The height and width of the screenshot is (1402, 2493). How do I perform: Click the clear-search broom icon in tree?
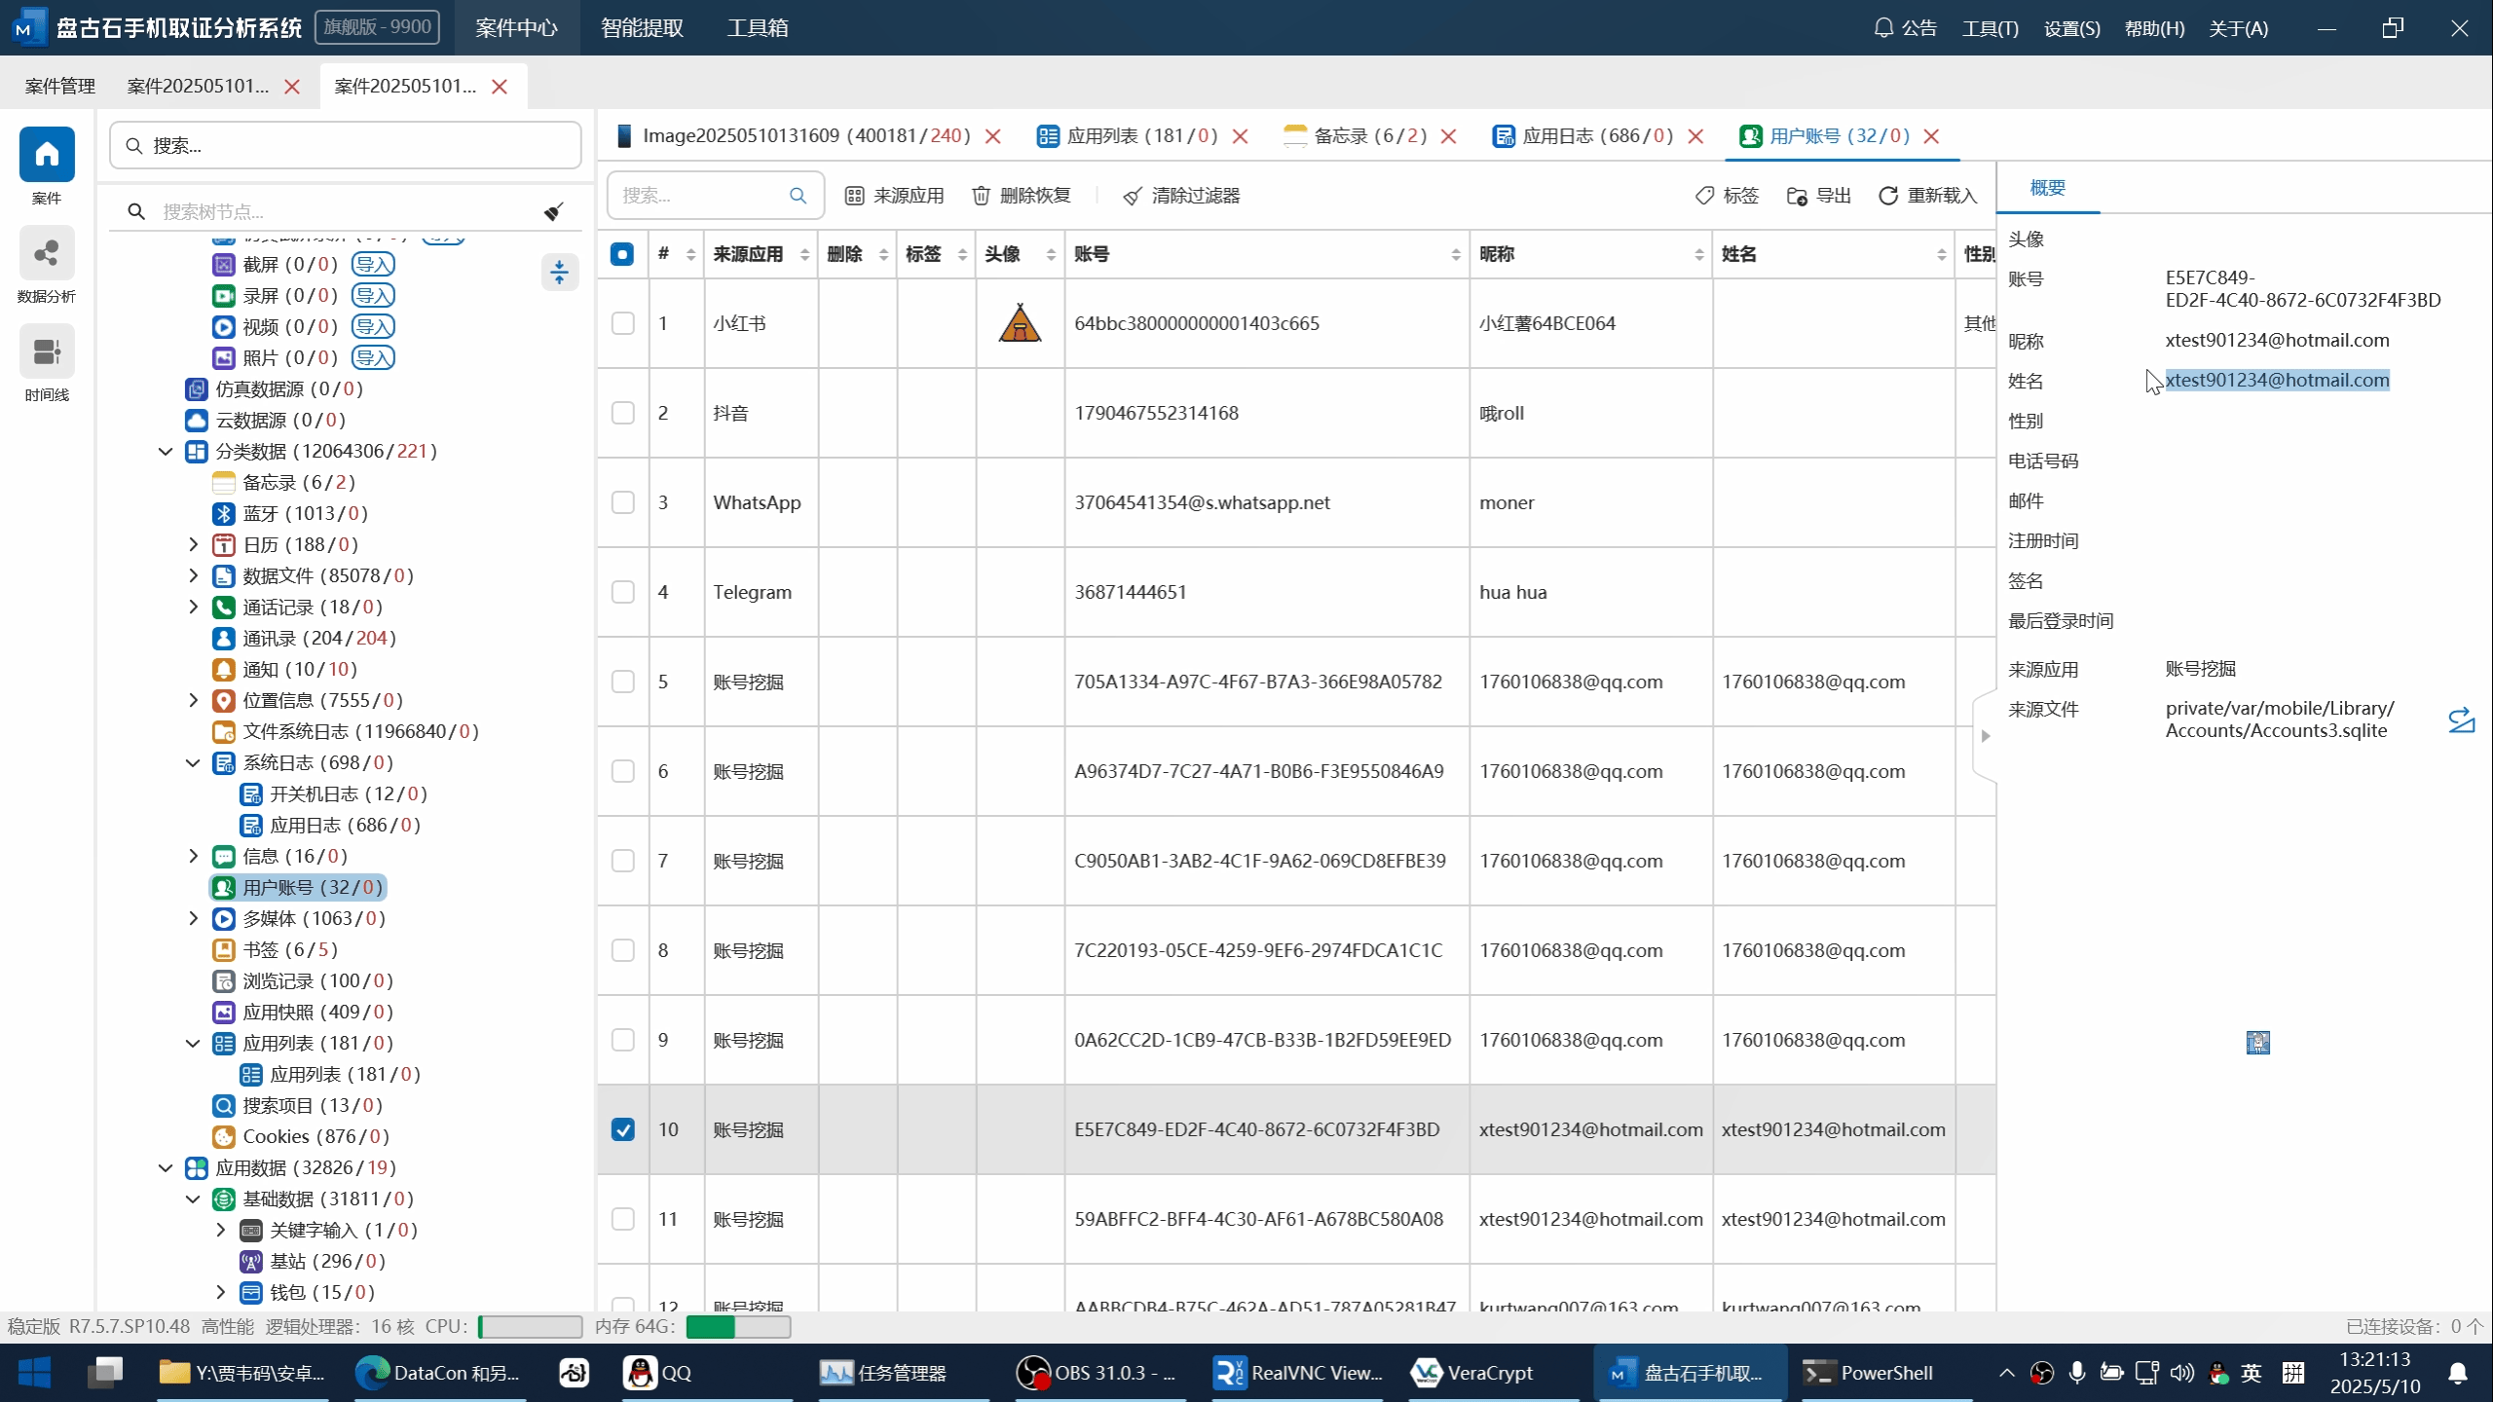(x=553, y=211)
